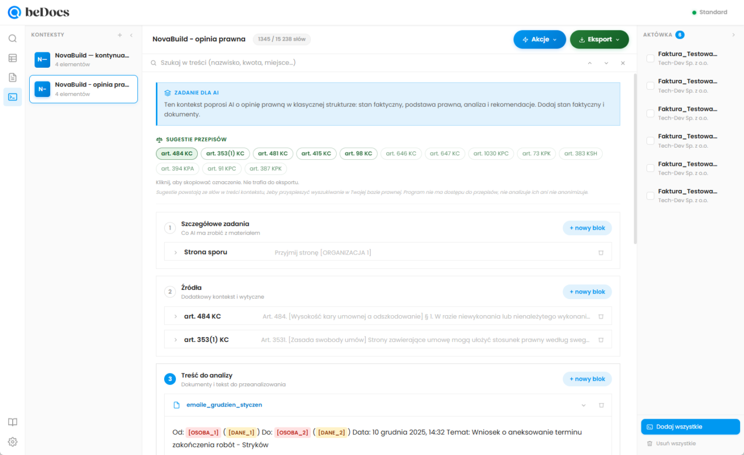Viewport: 744px width, 455px height.
Task: Click the NovaBuild - opinia prawna title
Action: (x=199, y=39)
